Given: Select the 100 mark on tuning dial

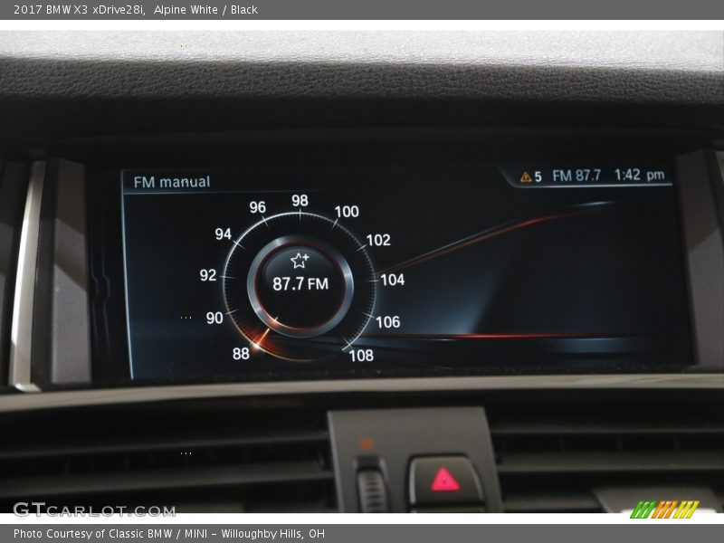Looking at the screenshot, I should coord(347,212).
